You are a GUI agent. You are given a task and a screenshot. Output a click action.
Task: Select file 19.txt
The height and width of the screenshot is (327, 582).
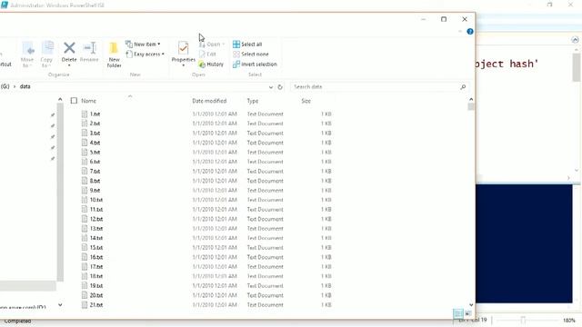pyautogui.click(x=96, y=286)
